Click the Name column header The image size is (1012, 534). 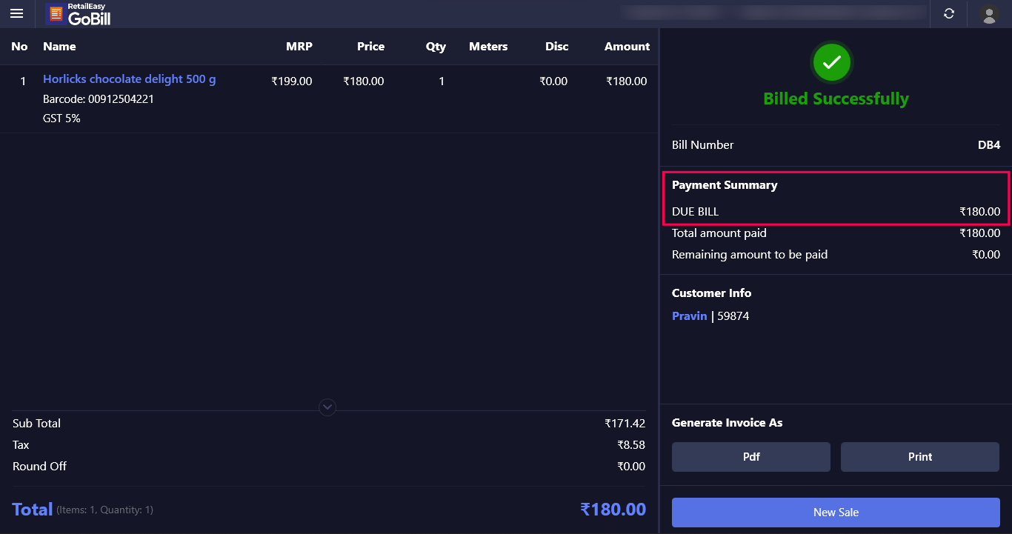point(59,47)
